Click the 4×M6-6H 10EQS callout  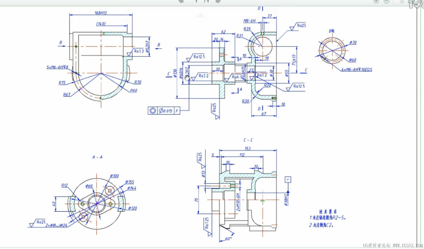tap(357, 69)
